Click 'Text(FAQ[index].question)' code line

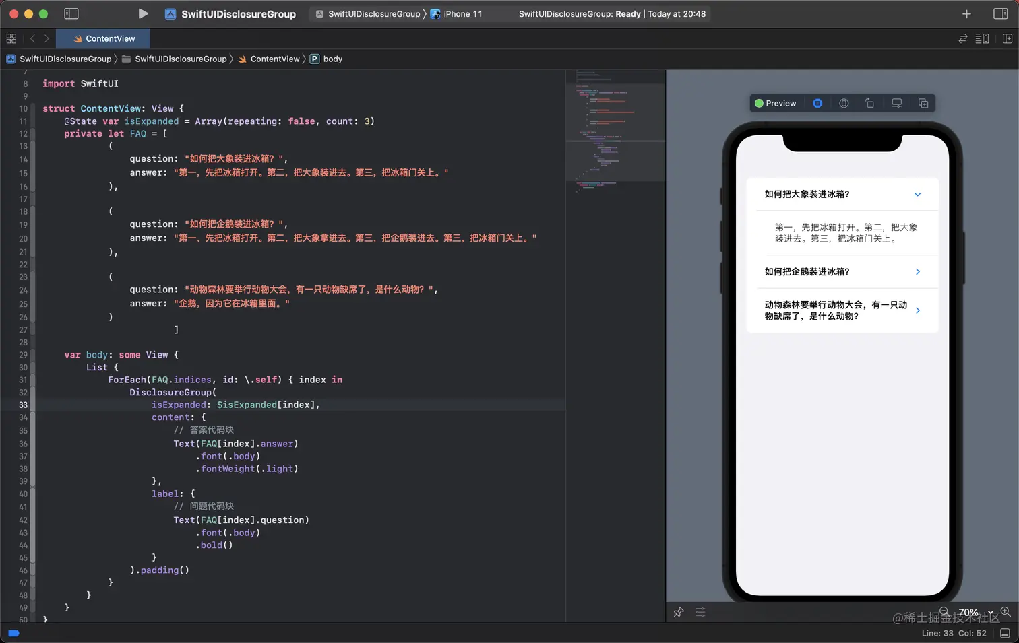[x=241, y=520]
